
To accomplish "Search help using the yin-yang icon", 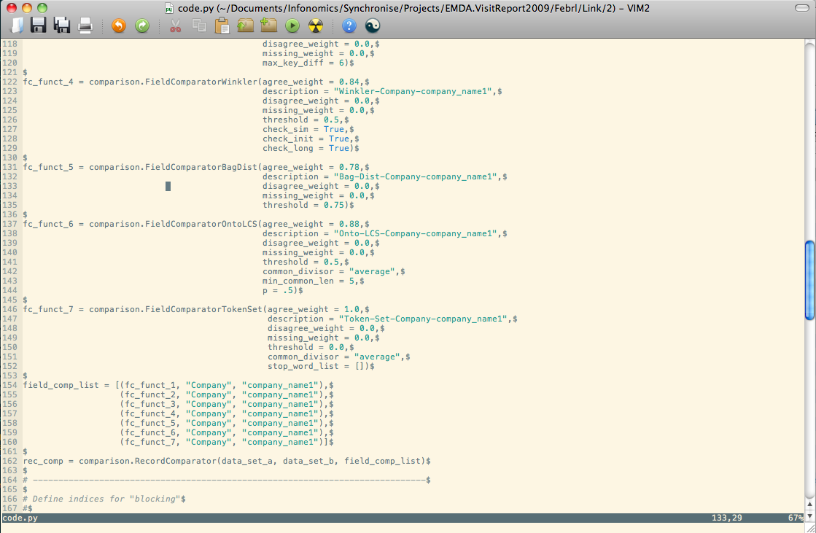I will (373, 26).
